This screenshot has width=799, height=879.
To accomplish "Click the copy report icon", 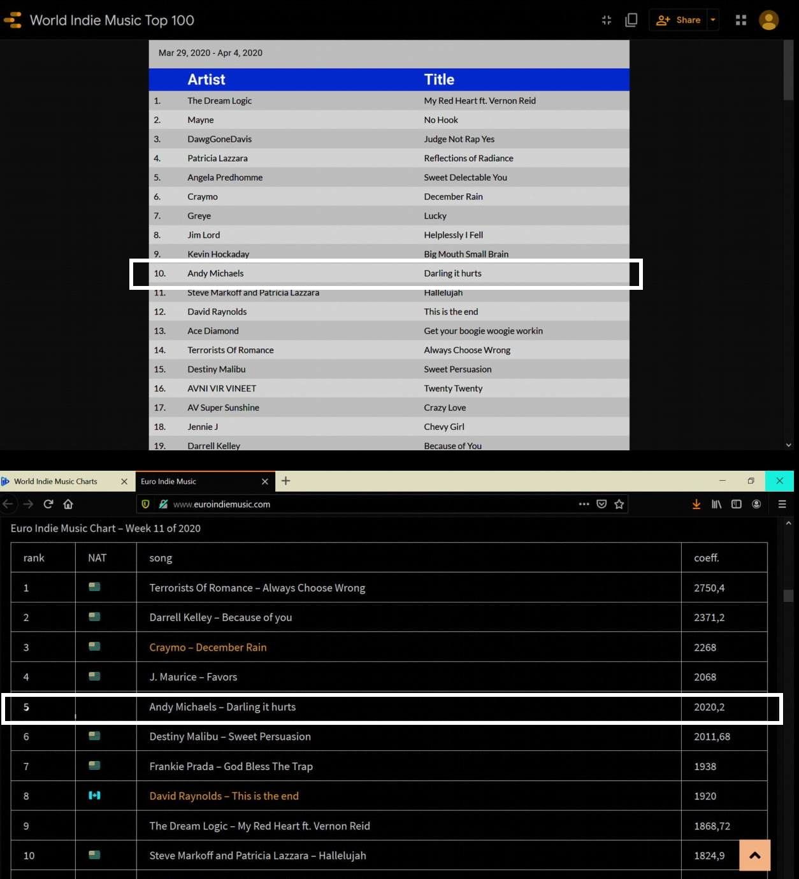I will click(x=631, y=20).
